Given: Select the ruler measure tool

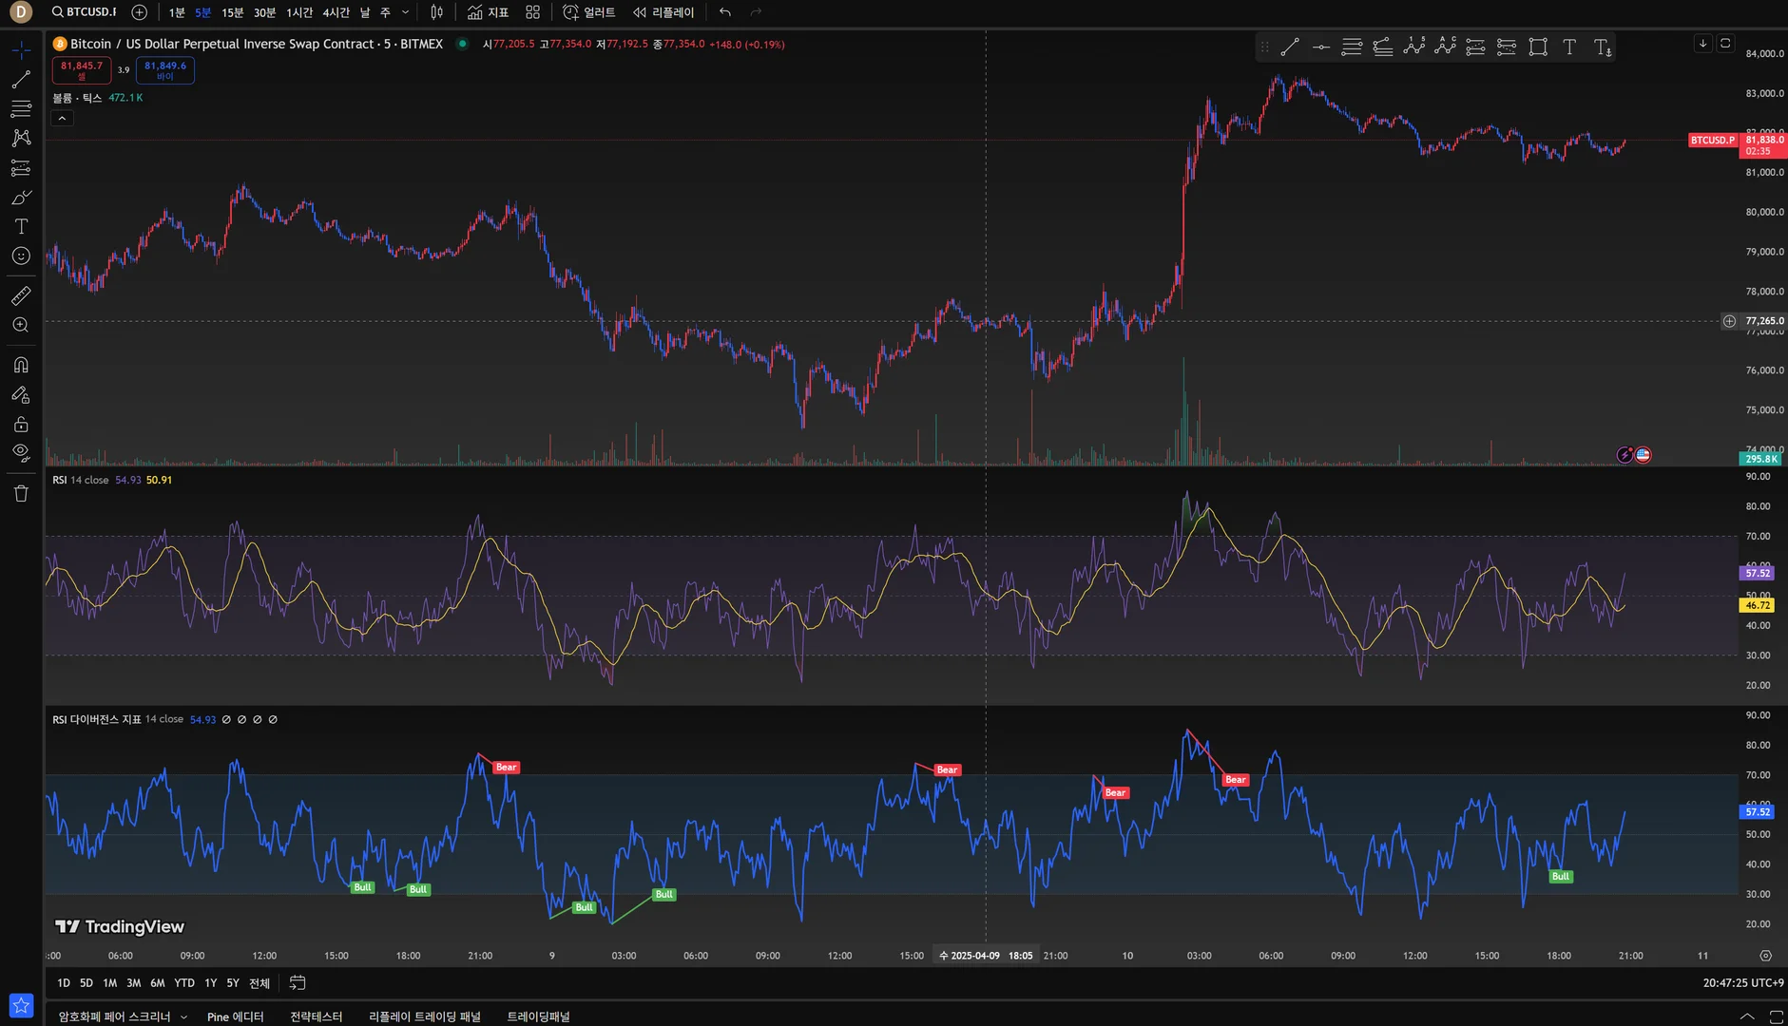Looking at the screenshot, I should pos(21,296).
